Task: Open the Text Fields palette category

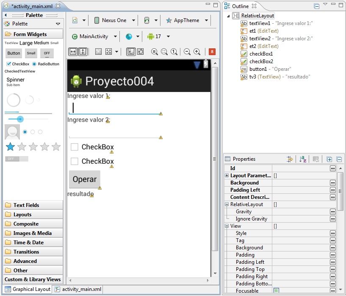Action: 33,205
